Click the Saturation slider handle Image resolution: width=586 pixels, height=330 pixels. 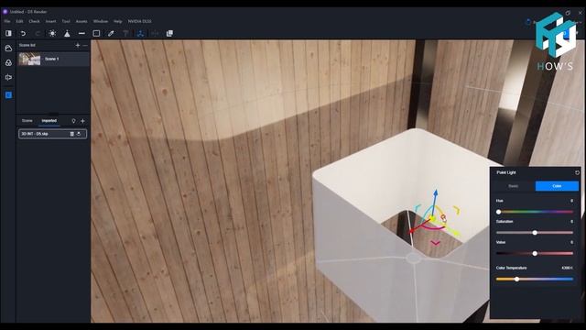(535, 233)
